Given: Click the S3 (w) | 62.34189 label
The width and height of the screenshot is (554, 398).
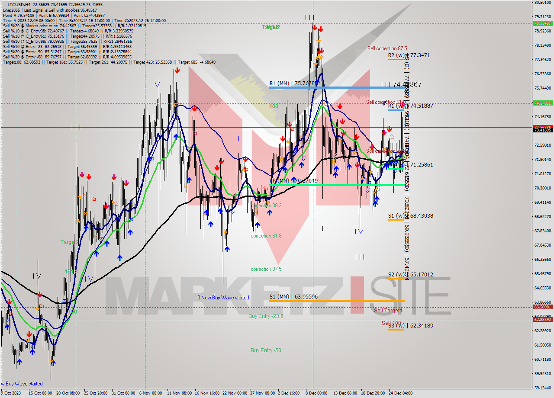Looking at the screenshot, I should [410, 325].
